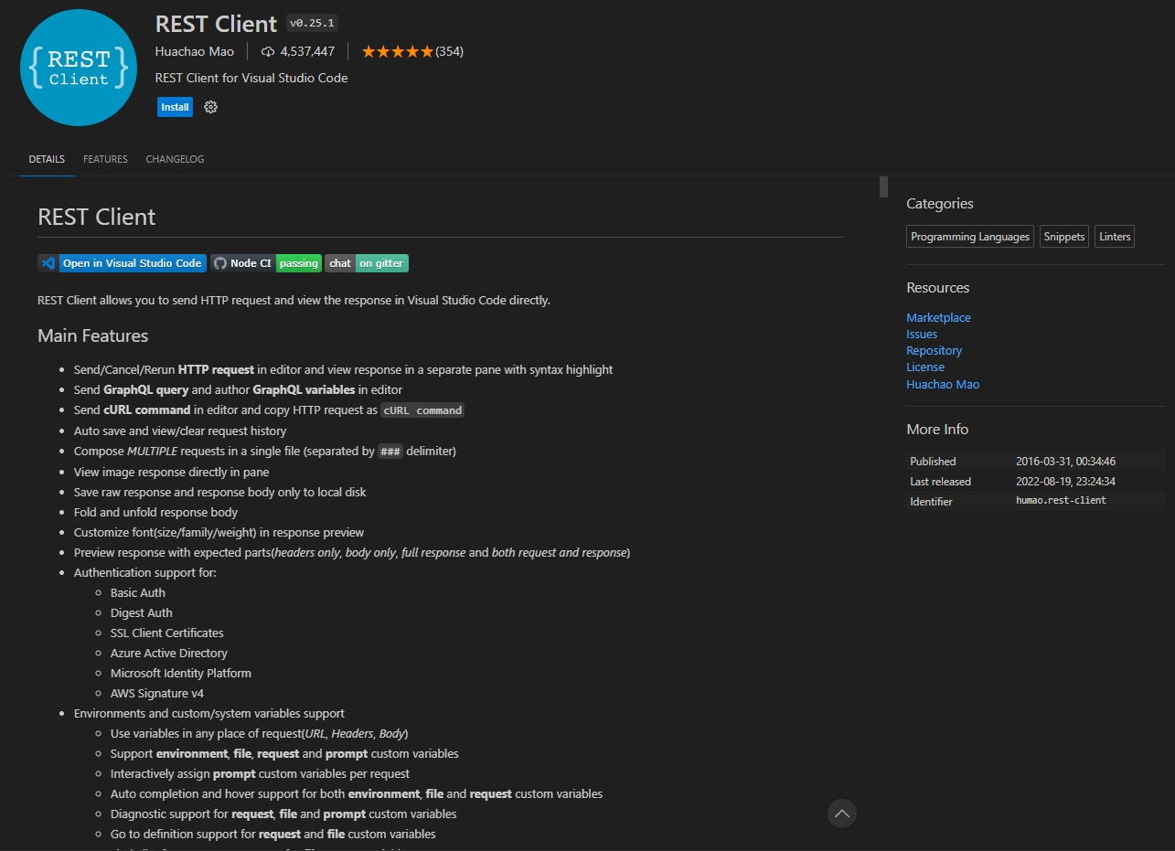Switch to the Details tab
Viewport: 1175px width, 851px height.
coord(47,159)
